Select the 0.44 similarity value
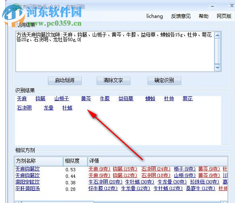Image resolution: width=235 pixels, height=203 pixels. pyautogui.click(x=71, y=176)
